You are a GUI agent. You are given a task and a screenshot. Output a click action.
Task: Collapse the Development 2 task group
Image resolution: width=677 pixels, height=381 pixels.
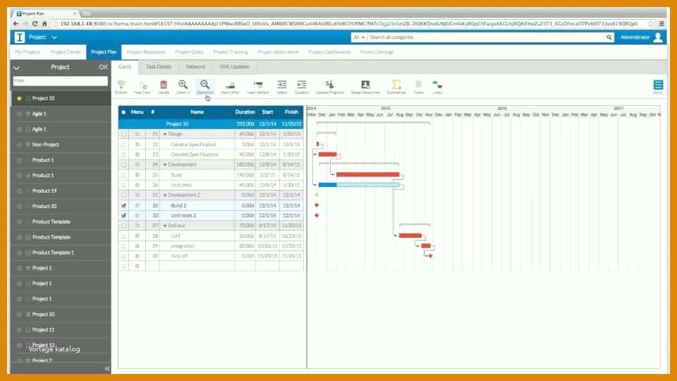pyautogui.click(x=165, y=195)
